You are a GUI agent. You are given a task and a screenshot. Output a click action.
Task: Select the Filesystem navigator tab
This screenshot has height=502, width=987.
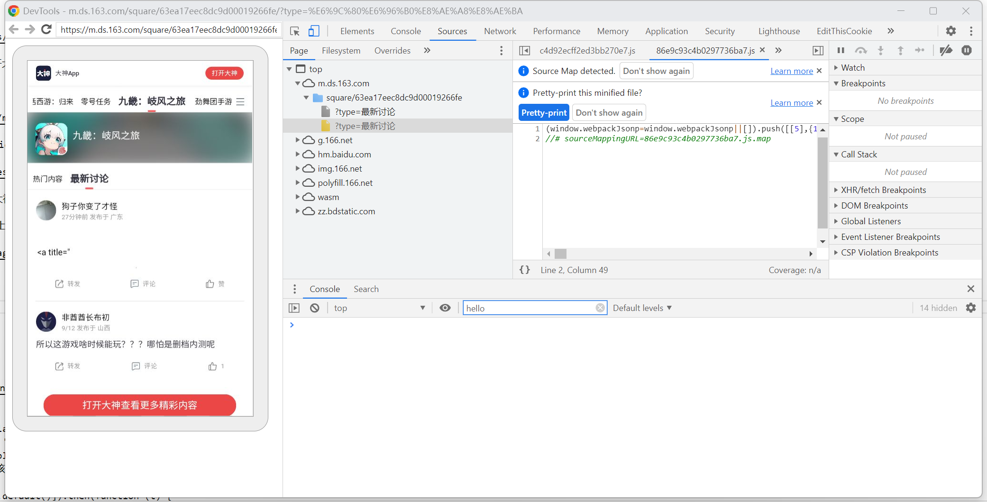click(341, 51)
